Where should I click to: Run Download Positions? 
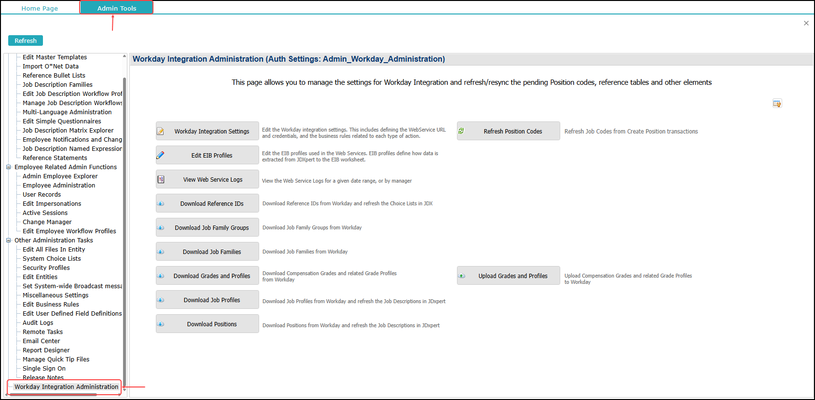207,324
